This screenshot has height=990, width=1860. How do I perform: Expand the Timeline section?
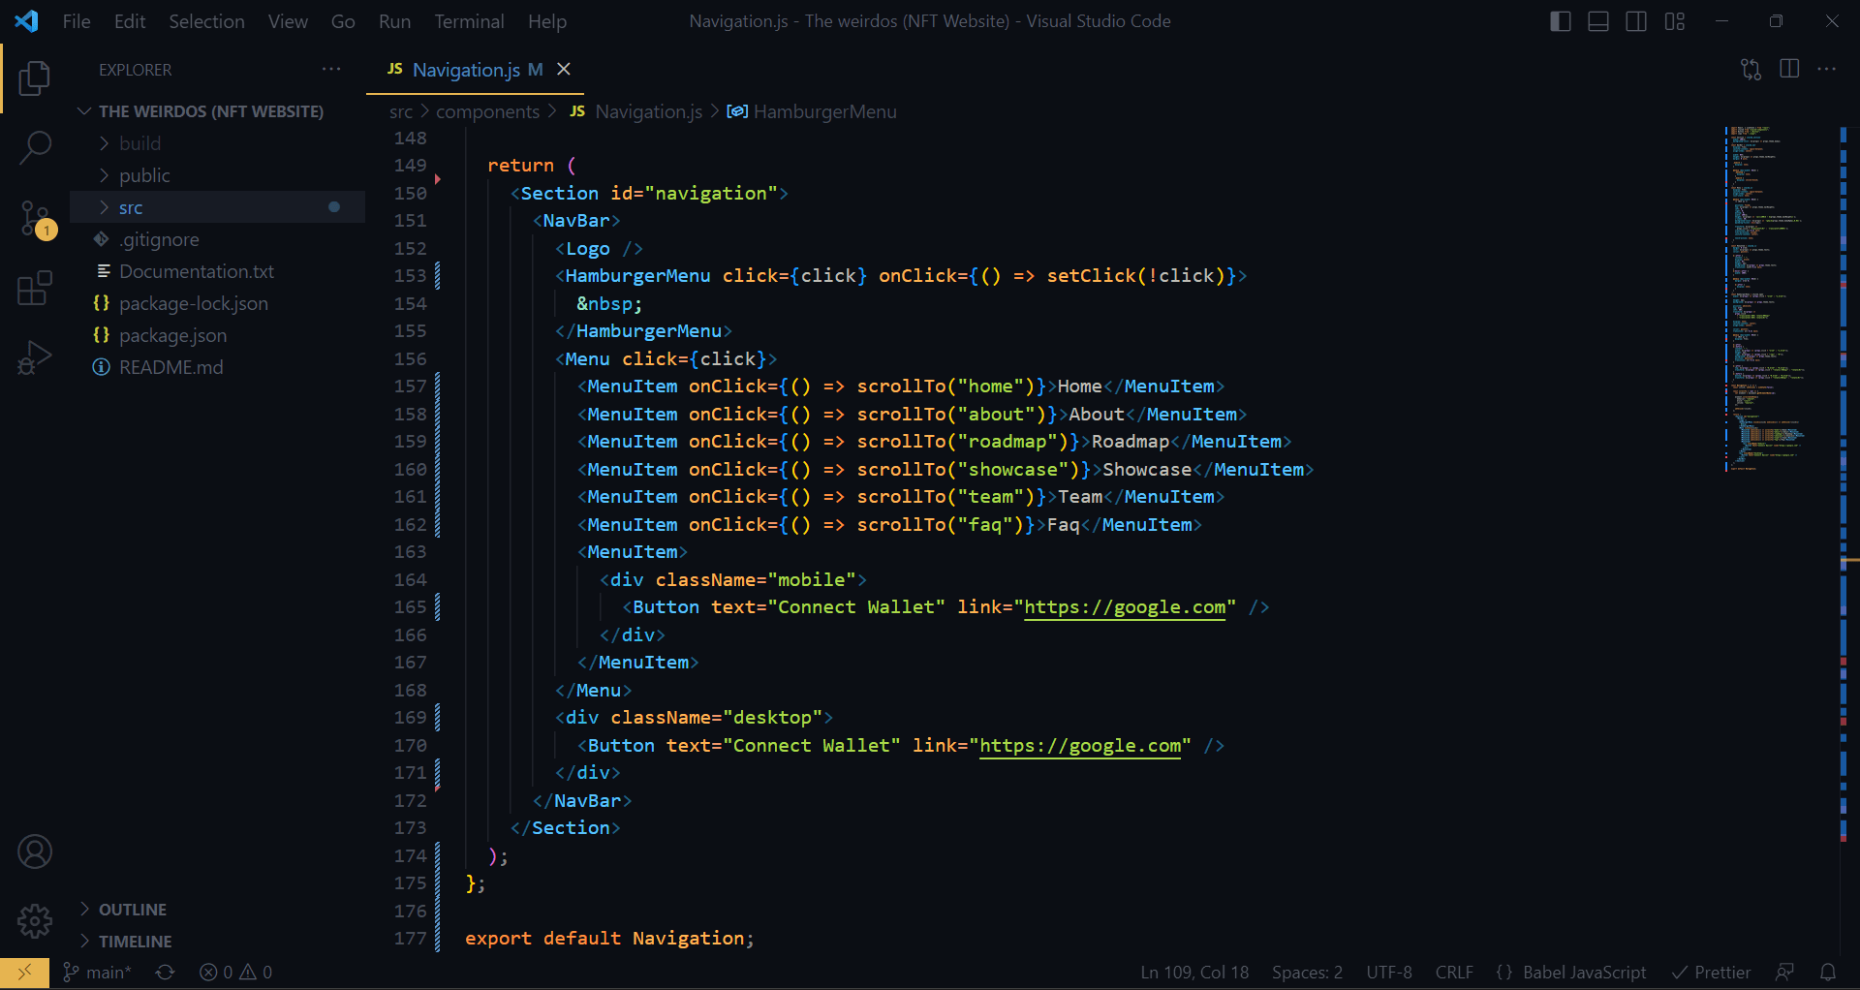(x=135, y=941)
